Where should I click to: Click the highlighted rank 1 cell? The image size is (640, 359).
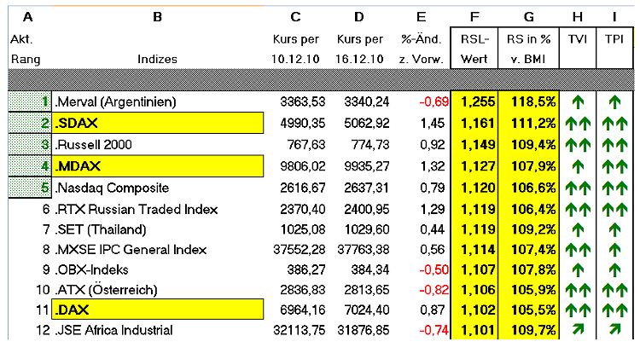point(30,103)
